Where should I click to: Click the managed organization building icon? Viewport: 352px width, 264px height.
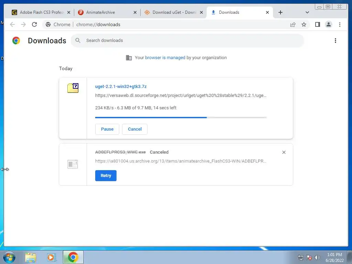[129, 58]
